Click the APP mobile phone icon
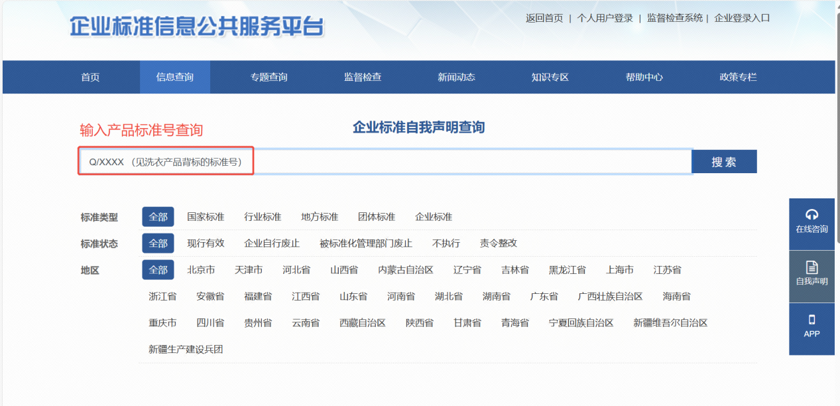The width and height of the screenshot is (840, 406). click(811, 320)
